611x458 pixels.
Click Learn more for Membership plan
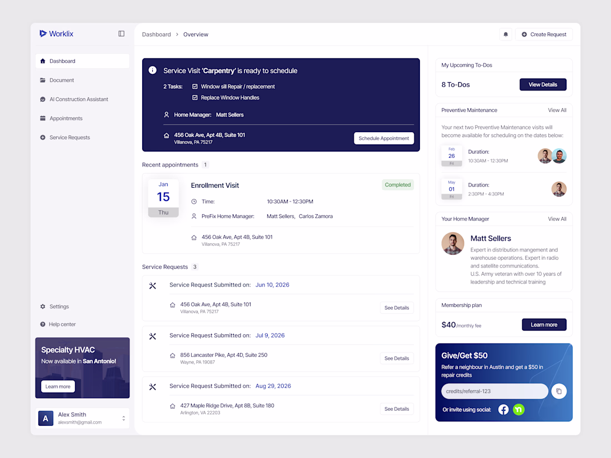[544, 325]
